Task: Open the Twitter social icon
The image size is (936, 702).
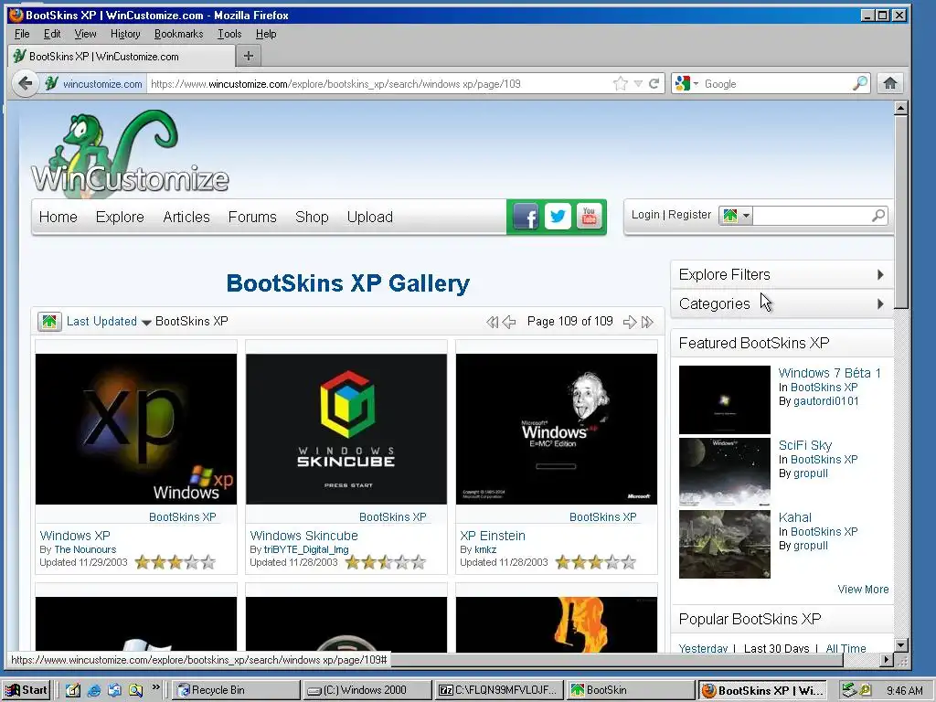Action: (558, 216)
